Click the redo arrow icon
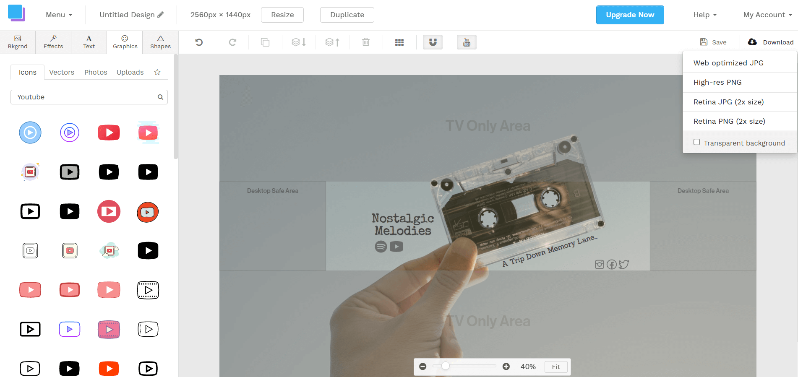798x377 pixels. pos(232,42)
